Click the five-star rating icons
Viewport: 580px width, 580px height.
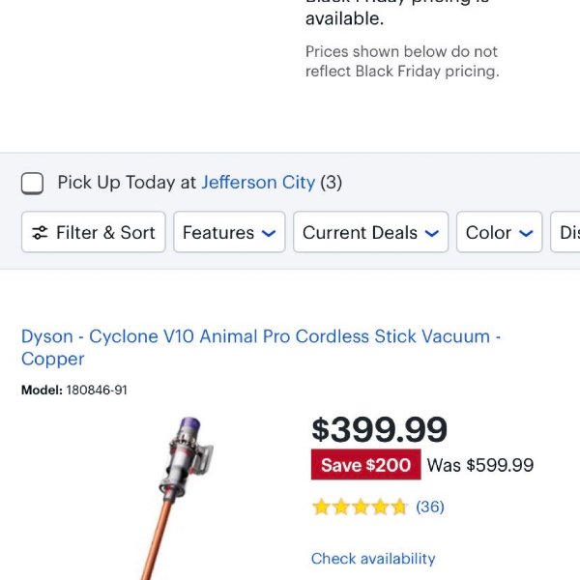[360, 507]
